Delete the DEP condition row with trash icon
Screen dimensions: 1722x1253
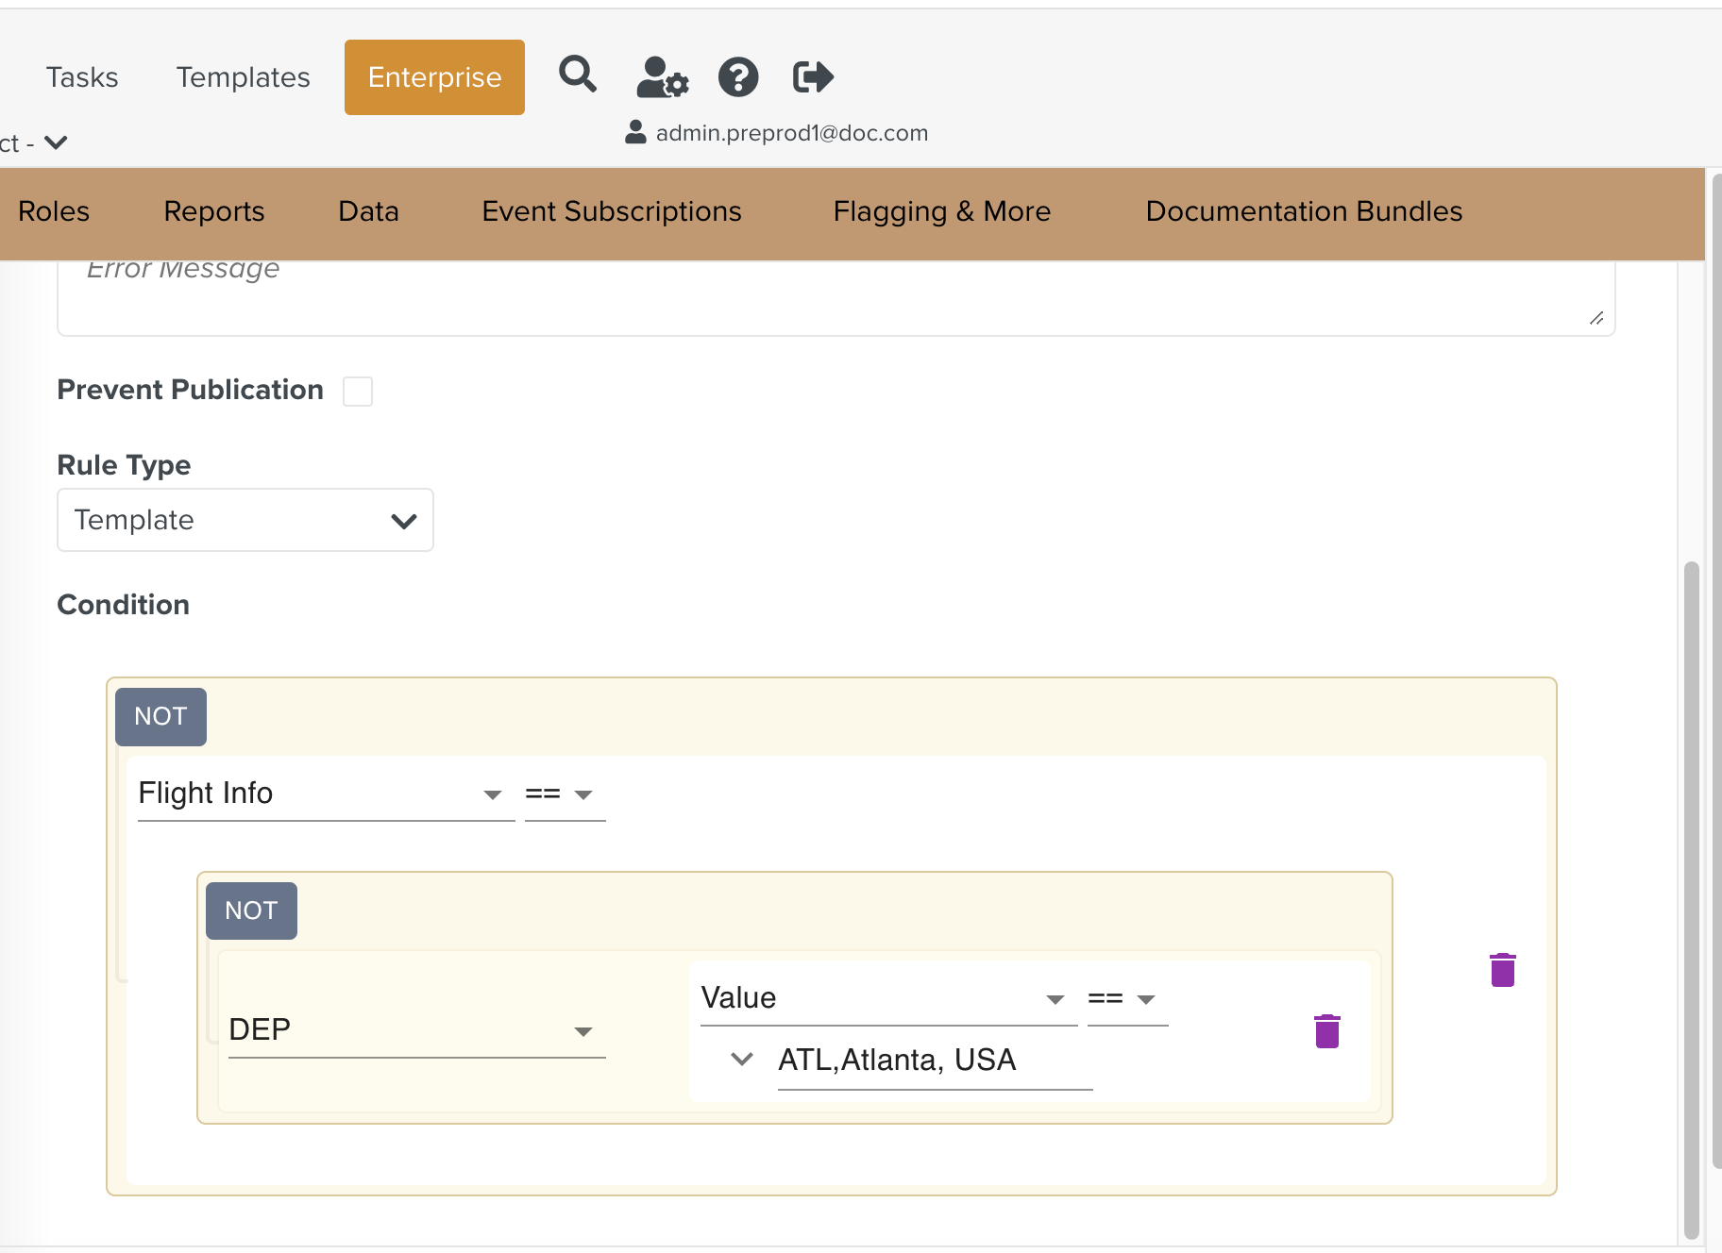click(1326, 1031)
